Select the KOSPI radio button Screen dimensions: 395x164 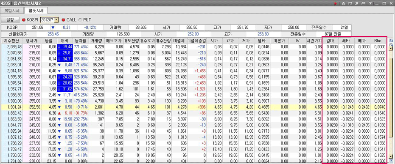click(24, 20)
